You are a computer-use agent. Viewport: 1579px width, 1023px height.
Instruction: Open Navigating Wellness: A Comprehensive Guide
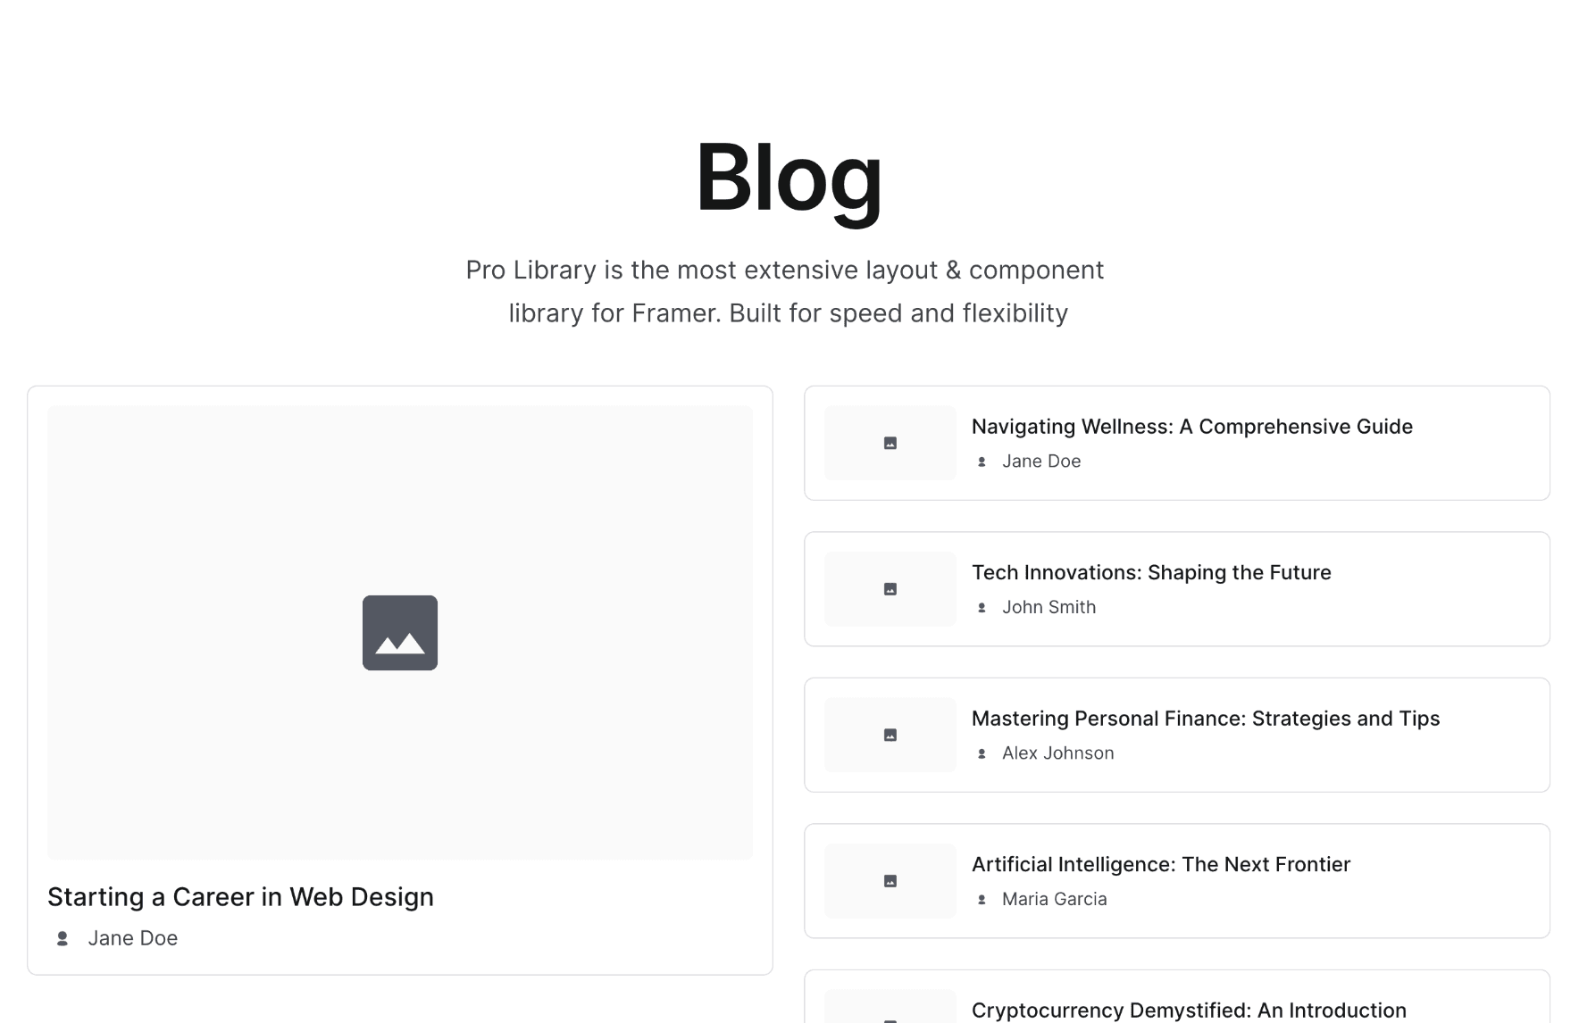(x=1192, y=427)
